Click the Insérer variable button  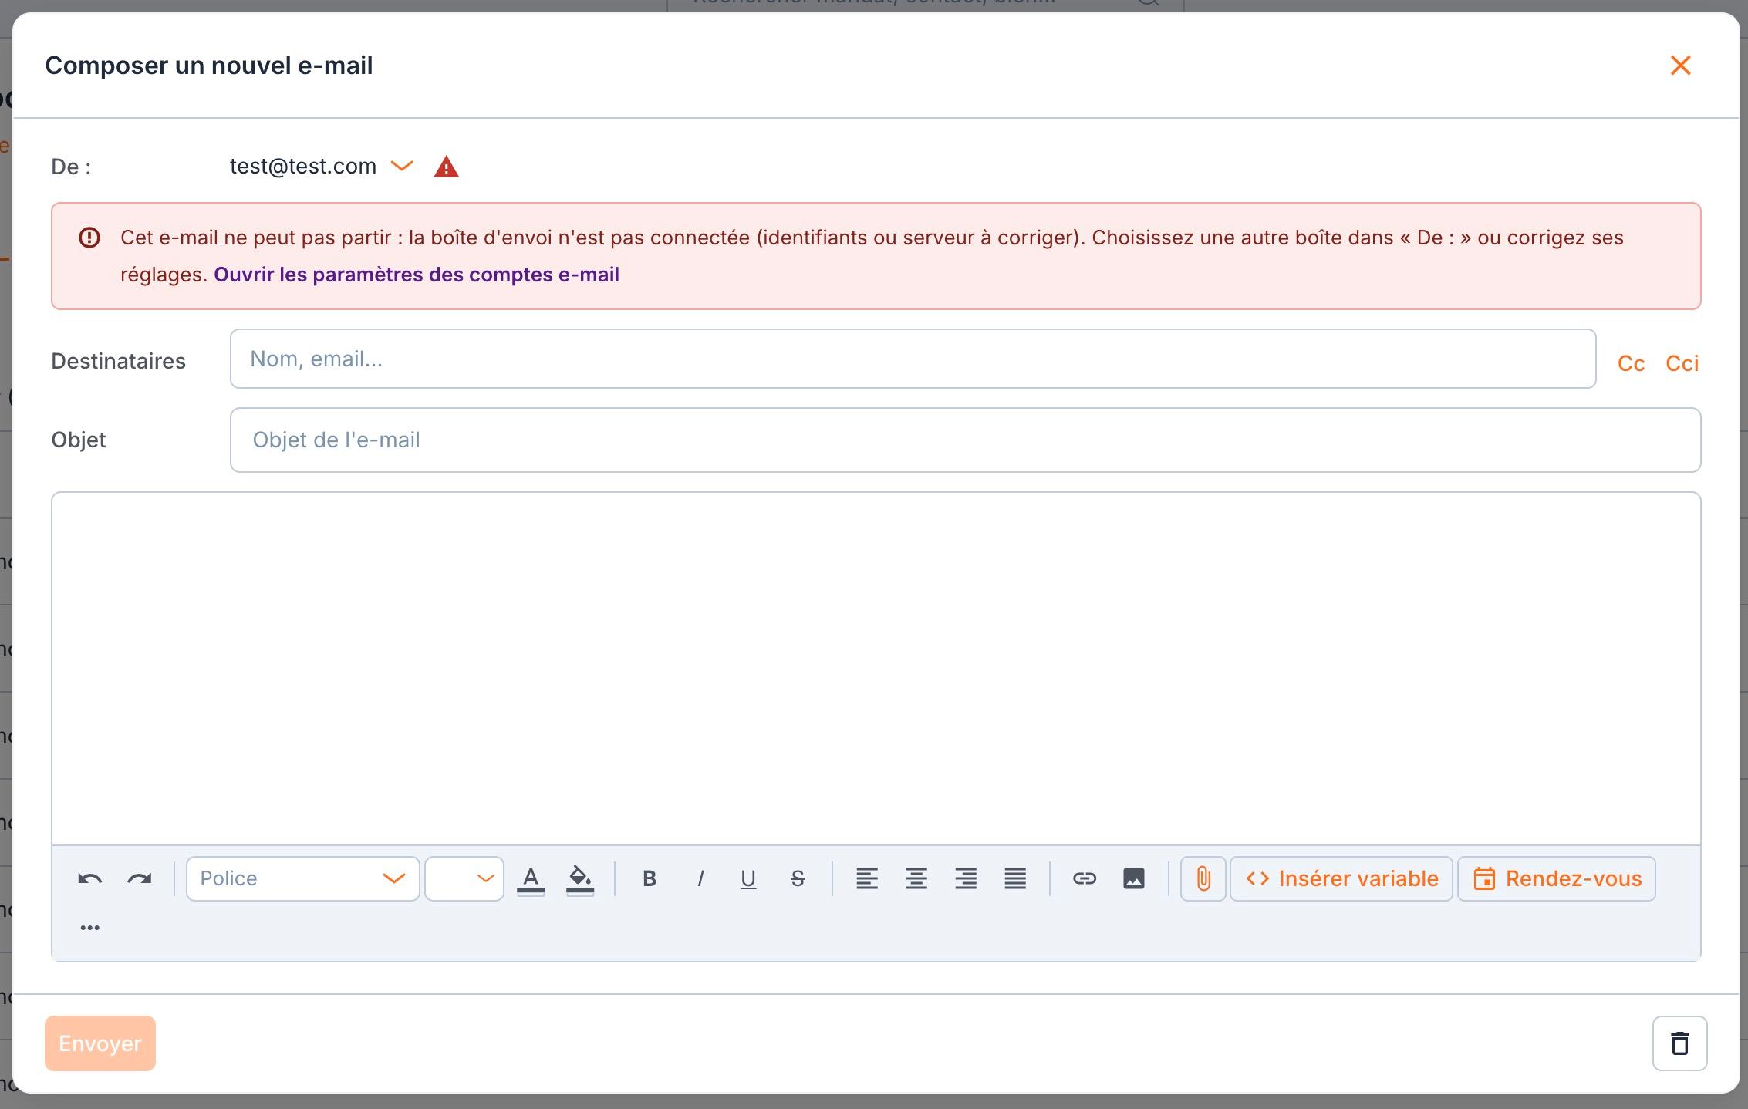pyautogui.click(x=1341, y=878)
